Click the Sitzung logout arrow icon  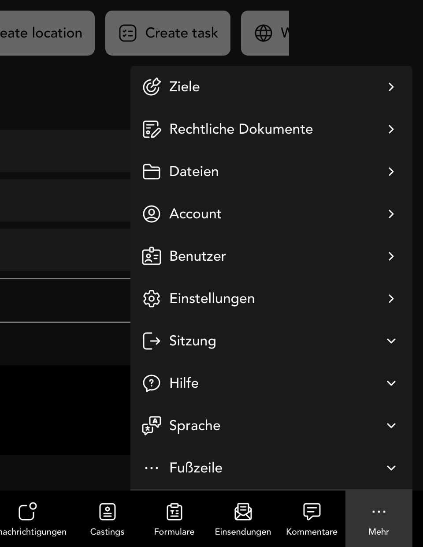click(152, 341)
